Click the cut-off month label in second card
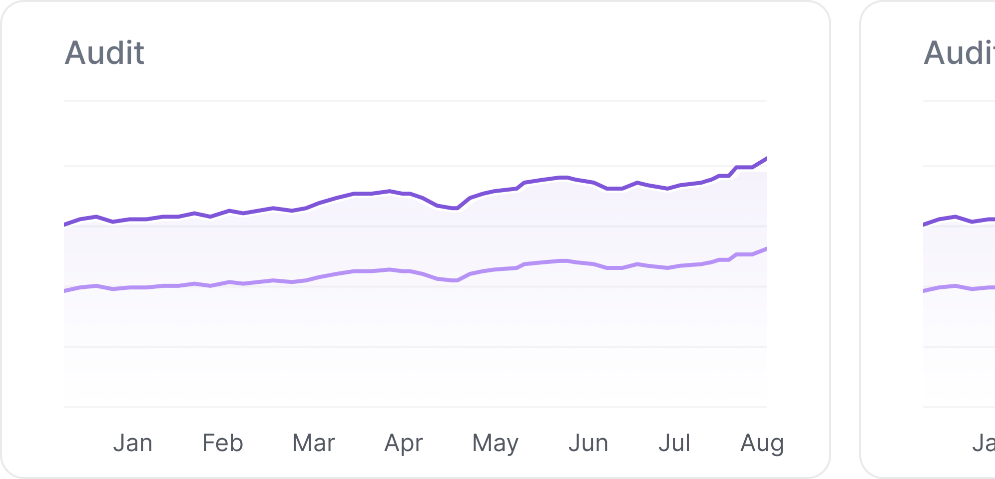The image size is (995, 479). (x=983, y=443)
